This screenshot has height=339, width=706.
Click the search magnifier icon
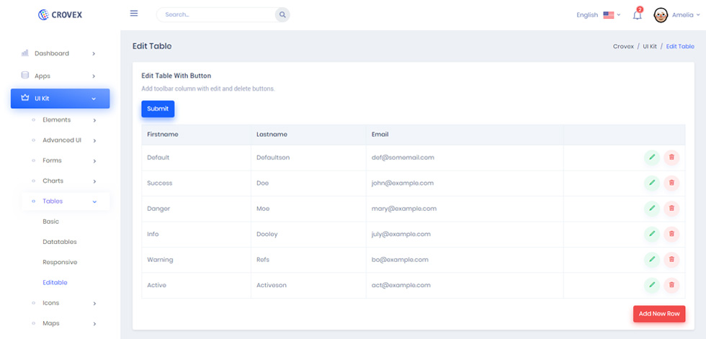[x=282, y=15]
